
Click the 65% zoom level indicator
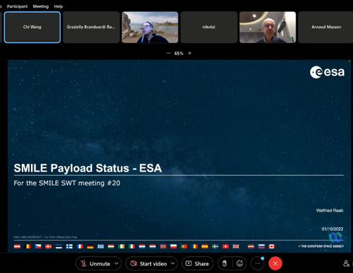click(x=179, y=54)
